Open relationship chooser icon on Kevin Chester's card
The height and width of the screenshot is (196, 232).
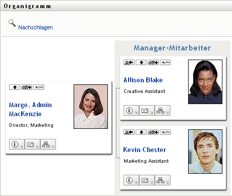tap(153, 132)
